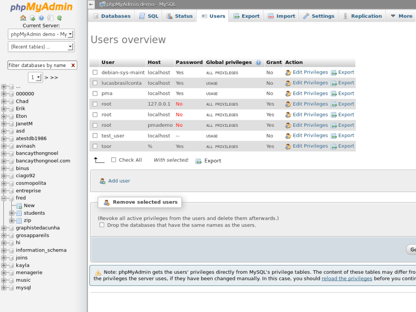Enable drop databases with same names checkbox
This screenshot has height=312, width=416.
[102, 225]
